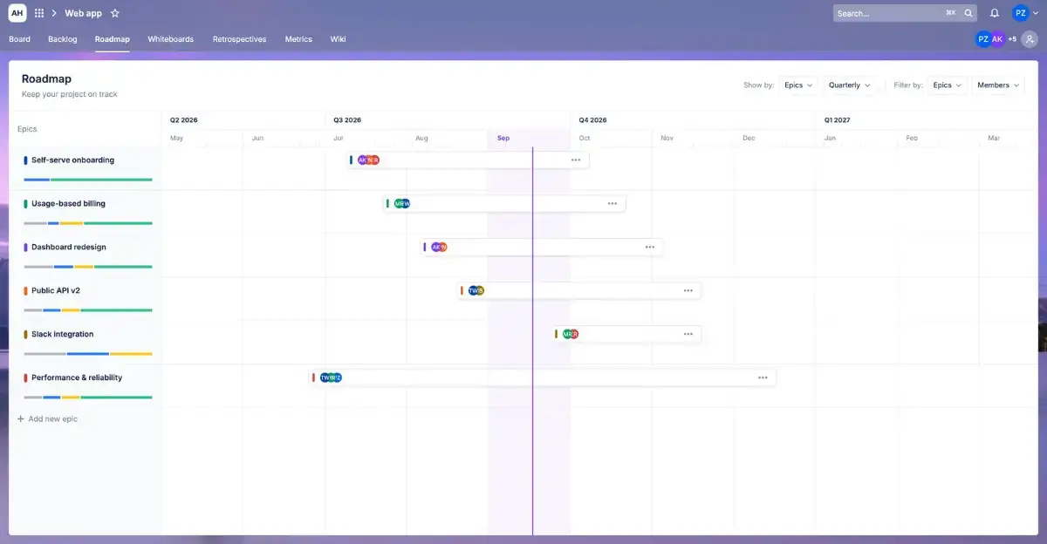This screenshot has width=1047, height=544.
Task: Go to the Metrics tab
Action: (x=298, y=39)
